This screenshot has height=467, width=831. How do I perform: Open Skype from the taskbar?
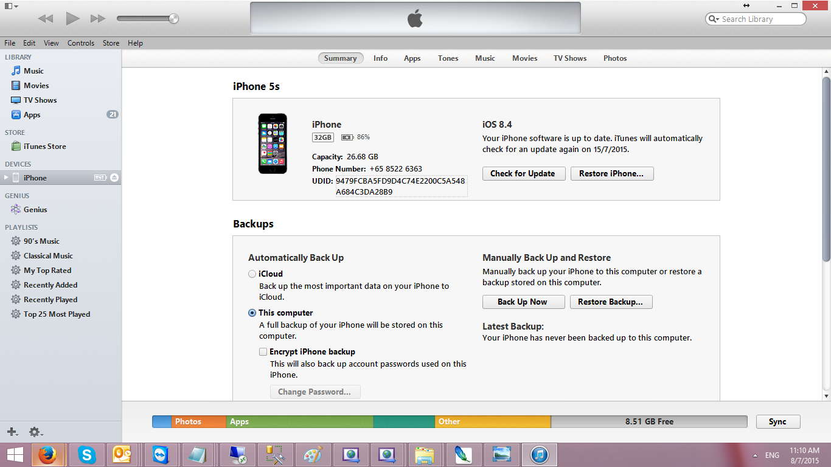(87, 455)
